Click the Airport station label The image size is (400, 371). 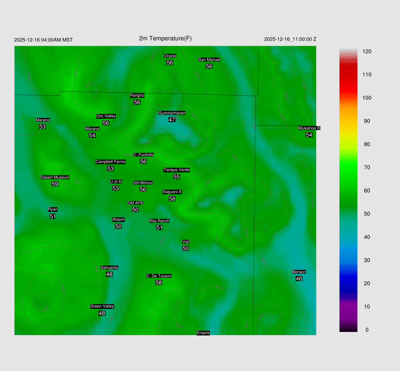[118, 219]
